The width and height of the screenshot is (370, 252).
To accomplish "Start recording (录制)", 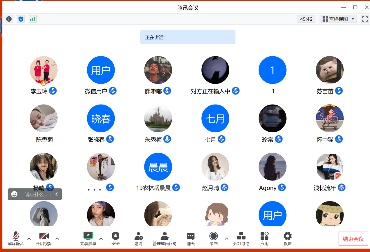I will pos(214,239).
